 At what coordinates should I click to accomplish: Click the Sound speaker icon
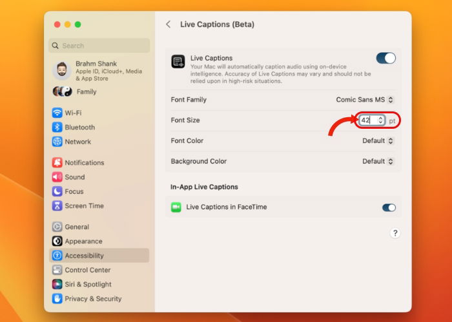[57, 177]
